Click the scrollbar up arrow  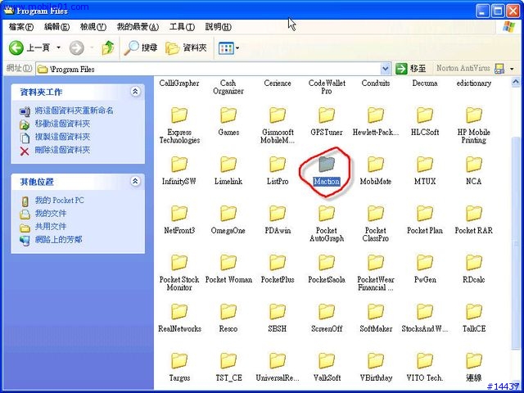pos(516,82)
